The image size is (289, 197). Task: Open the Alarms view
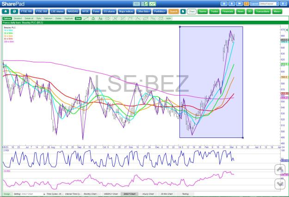click(203, 12)
